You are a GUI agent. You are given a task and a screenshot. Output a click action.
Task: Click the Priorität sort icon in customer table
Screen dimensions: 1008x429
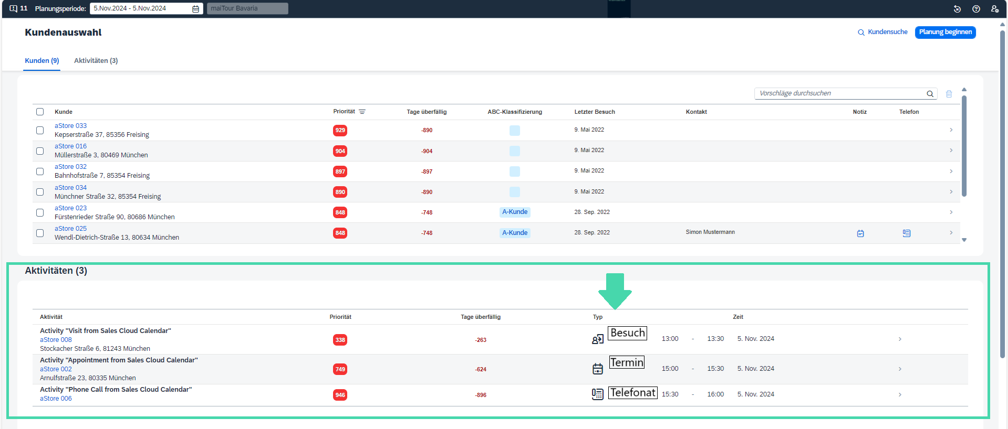tap(362, 112)
